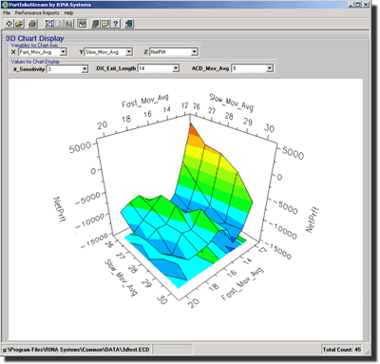Image resolution: width=380 pixels, height=364 pixels.
Task: Click the dark stacked pages toolbar icon
Action: pos(95,24)
